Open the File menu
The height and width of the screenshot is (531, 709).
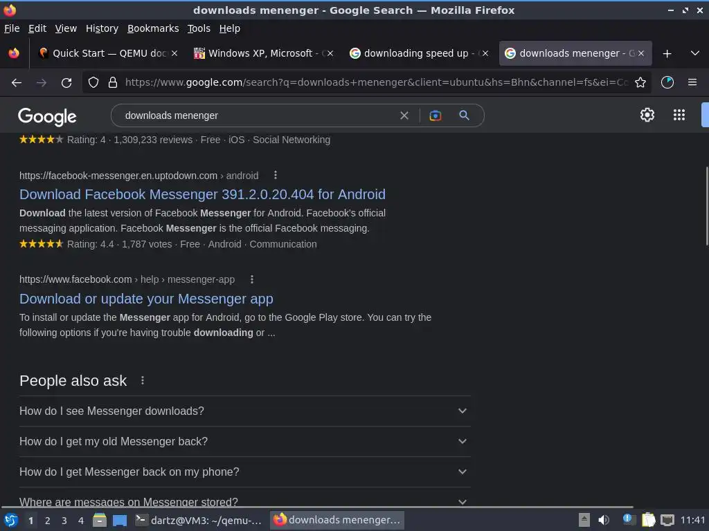coord(12,28)
